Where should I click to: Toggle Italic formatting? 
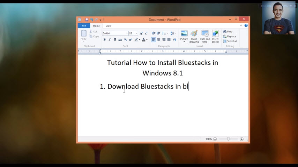coord(110,40)
